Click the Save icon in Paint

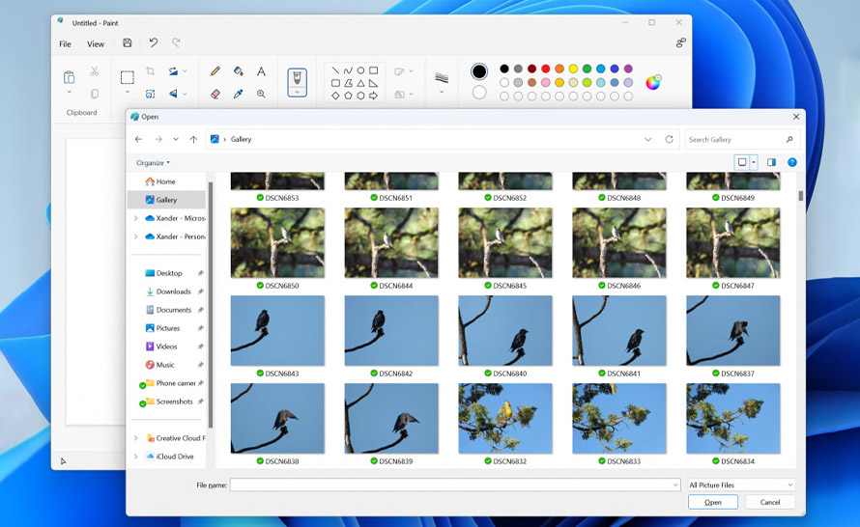(x=128, y=42)
